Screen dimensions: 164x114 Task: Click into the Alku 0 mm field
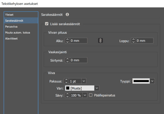coord(78,41)
